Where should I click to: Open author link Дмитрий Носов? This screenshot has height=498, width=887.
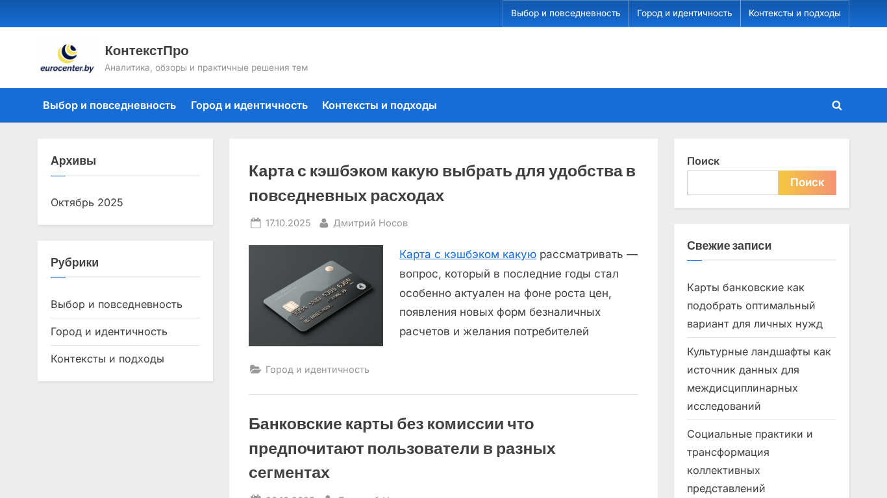pyautogui.click(x=371, y=223)
